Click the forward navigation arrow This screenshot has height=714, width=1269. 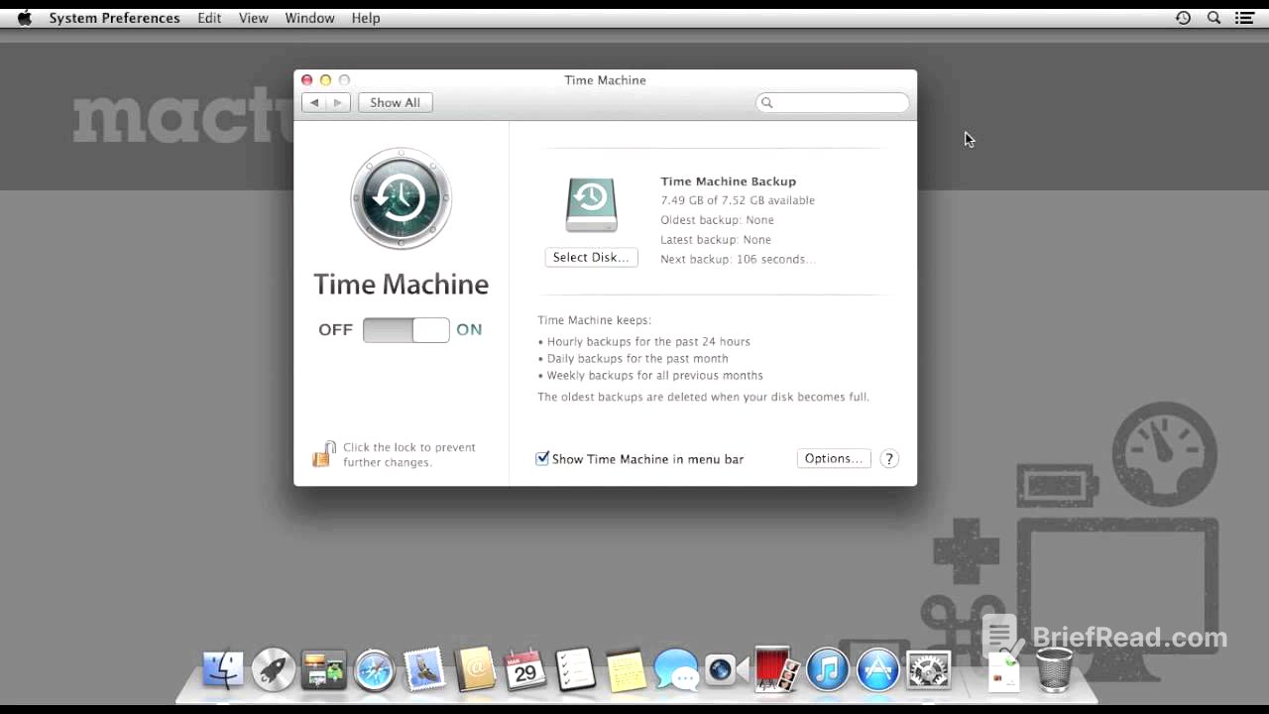(337, 102)
